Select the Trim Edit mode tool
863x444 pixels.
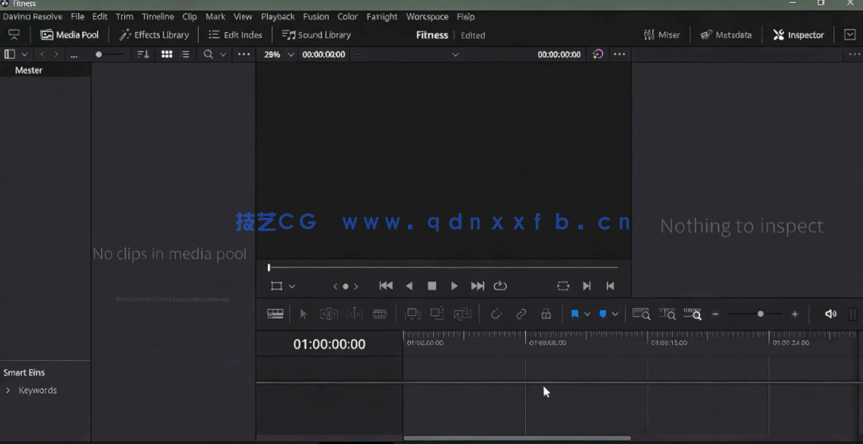pyautogui.click(x=330, y=314)
